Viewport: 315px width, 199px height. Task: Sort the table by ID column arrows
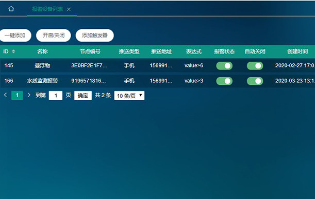pos(13,51)
